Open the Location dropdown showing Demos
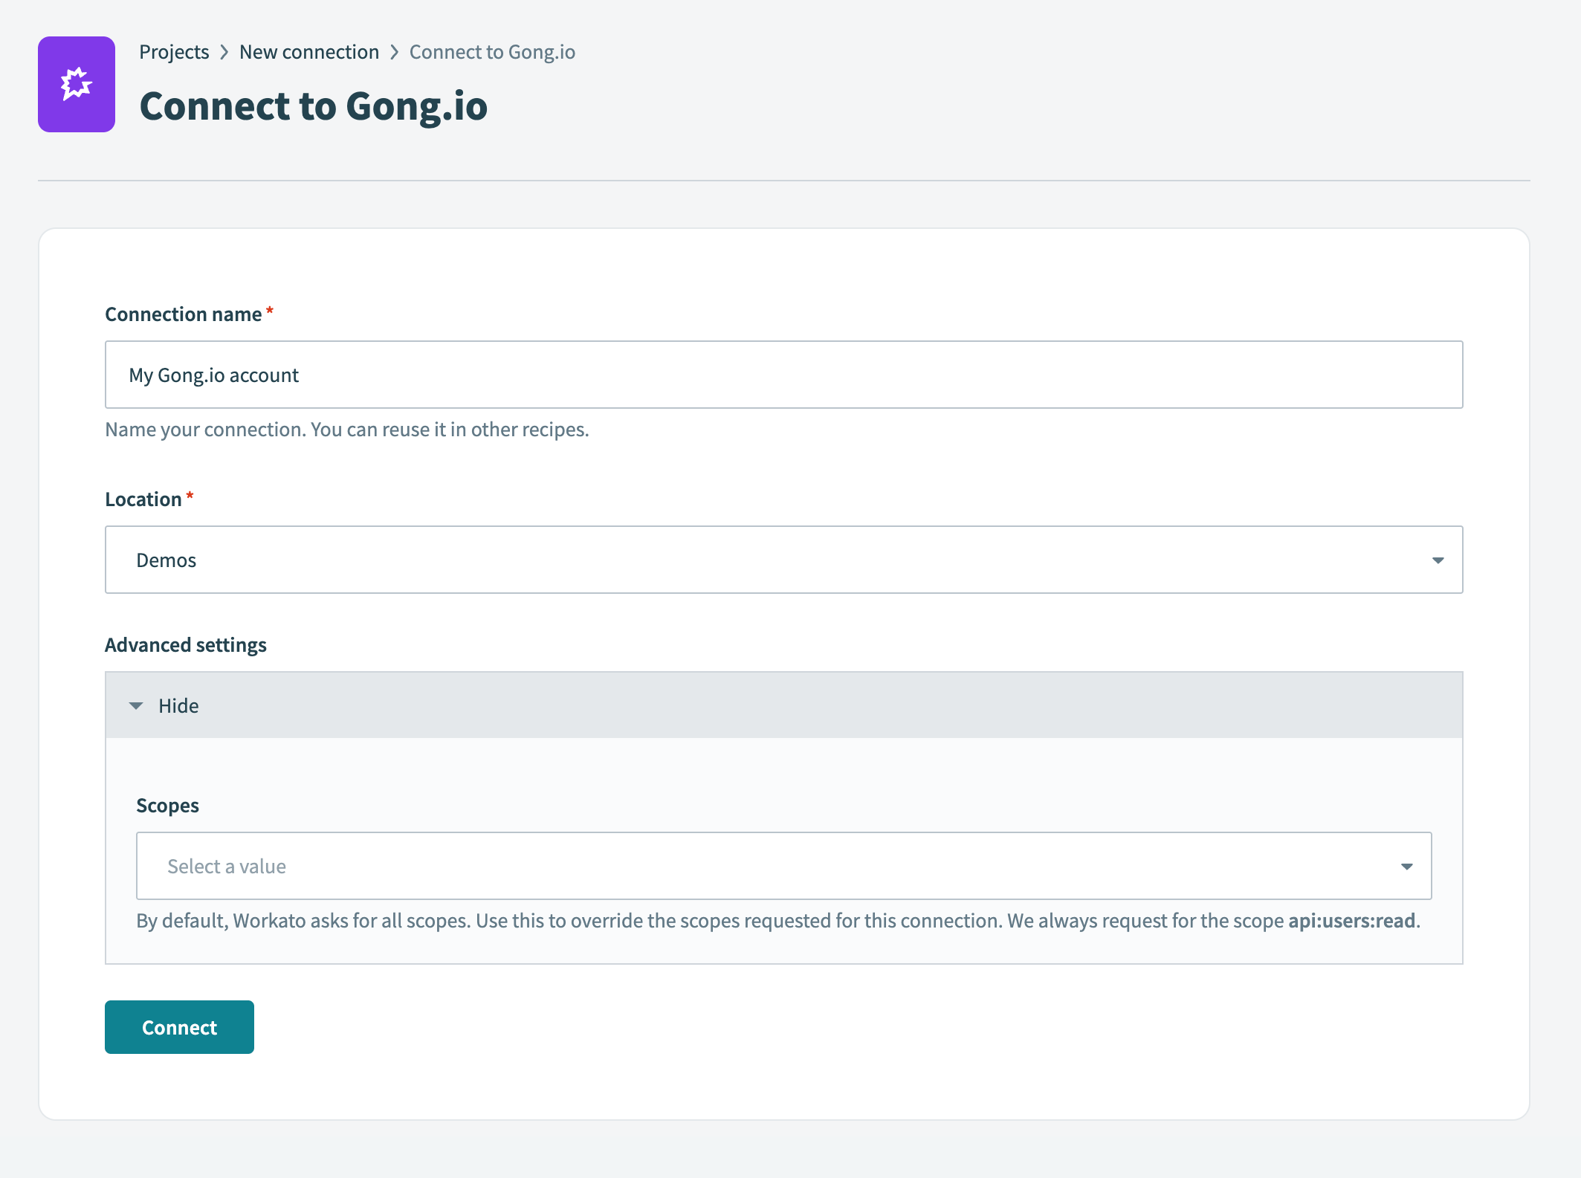 pos(783,560)
